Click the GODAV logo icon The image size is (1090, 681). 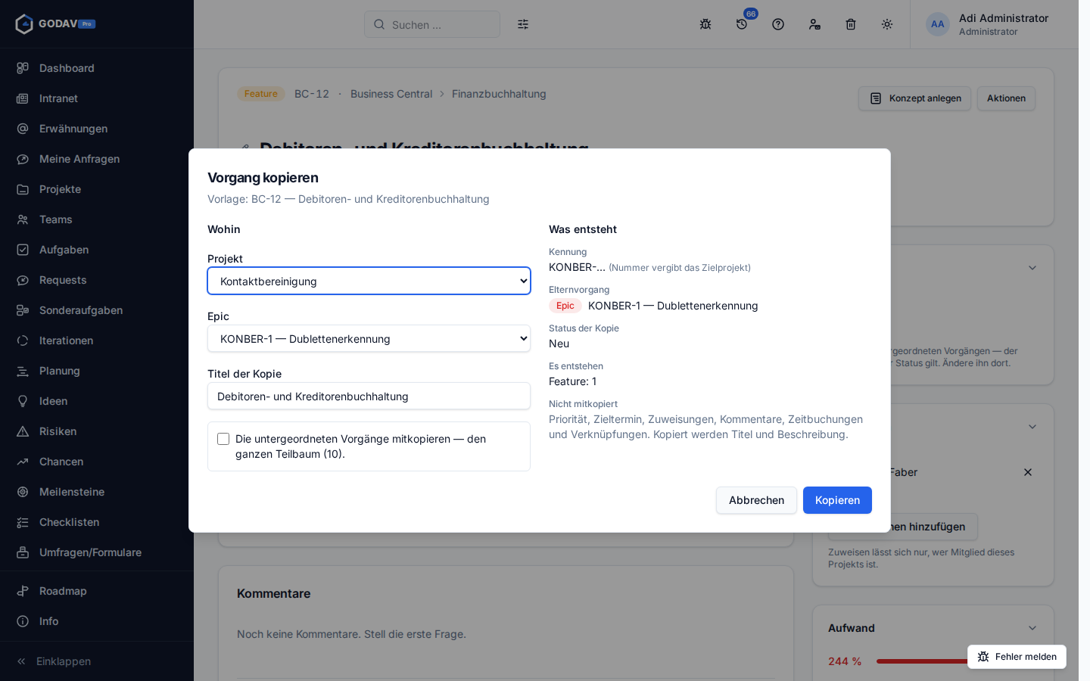[24, 24]
